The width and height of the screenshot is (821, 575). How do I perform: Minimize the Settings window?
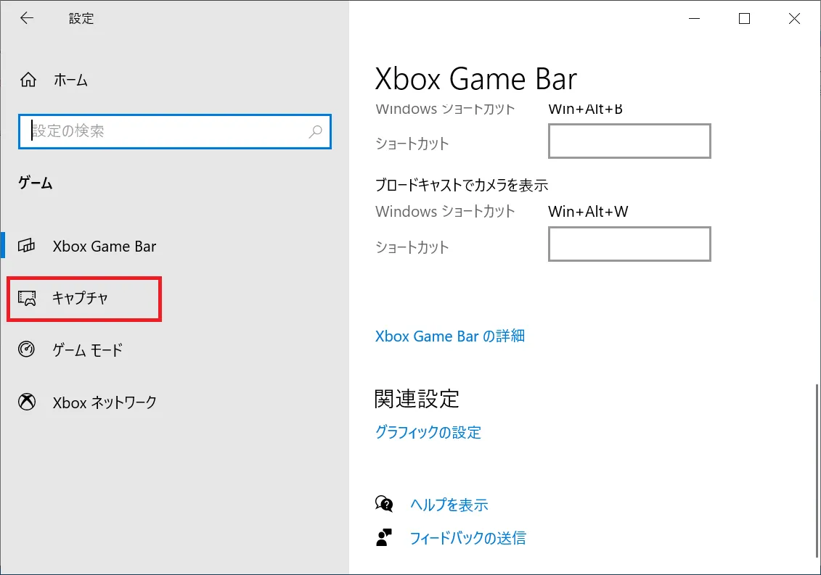pos(694,18)
